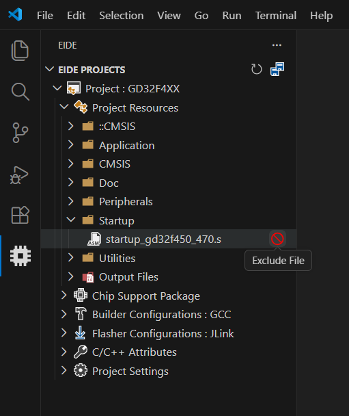Image resolution: width=349 pixels, height=416 pixels.
Task: Click the Flasher Configurations : JLink label
Action: [163, 333]
